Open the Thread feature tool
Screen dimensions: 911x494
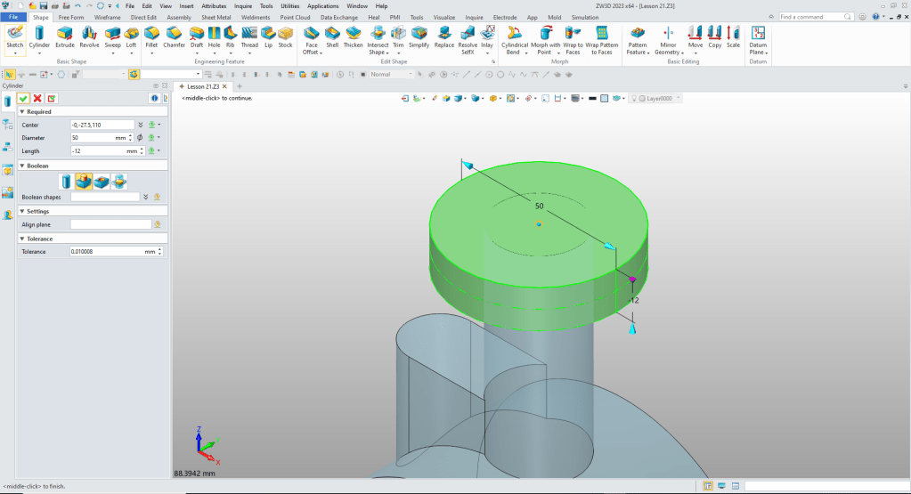coord(249,35)
